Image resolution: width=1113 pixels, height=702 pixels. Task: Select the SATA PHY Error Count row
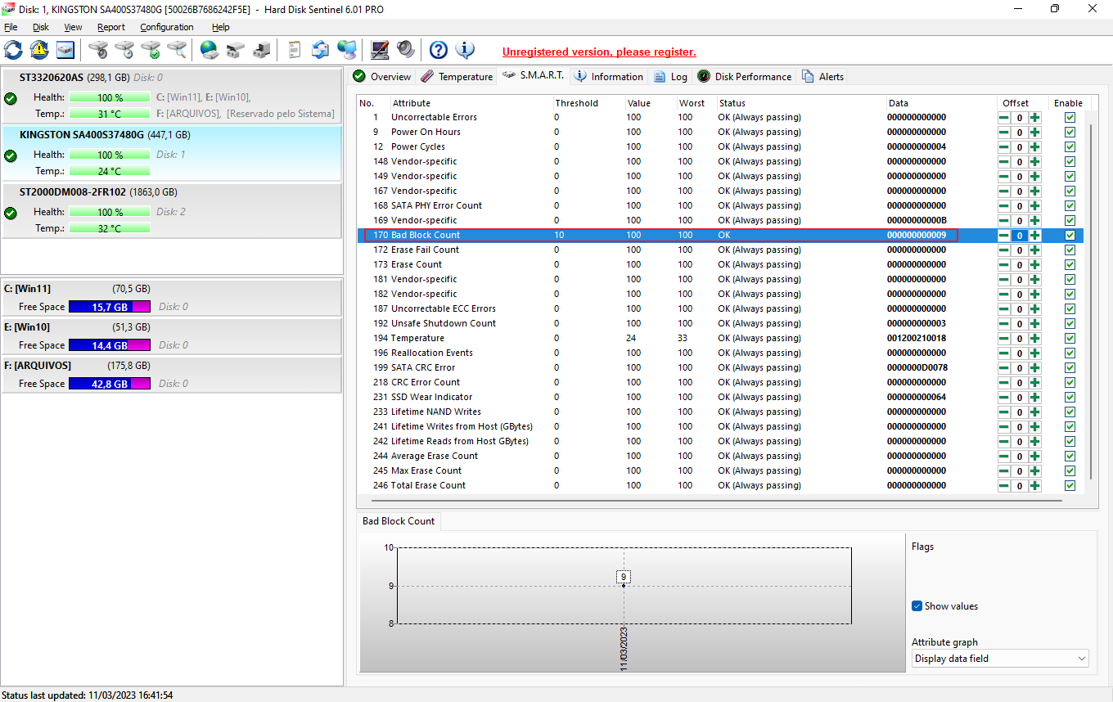tap(720, 205)
